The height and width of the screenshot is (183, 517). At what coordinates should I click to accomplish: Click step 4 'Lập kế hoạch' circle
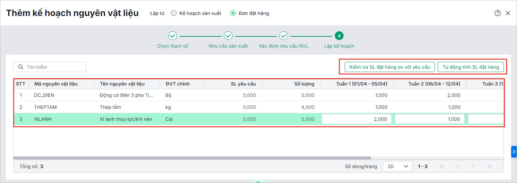coord(339,36)
